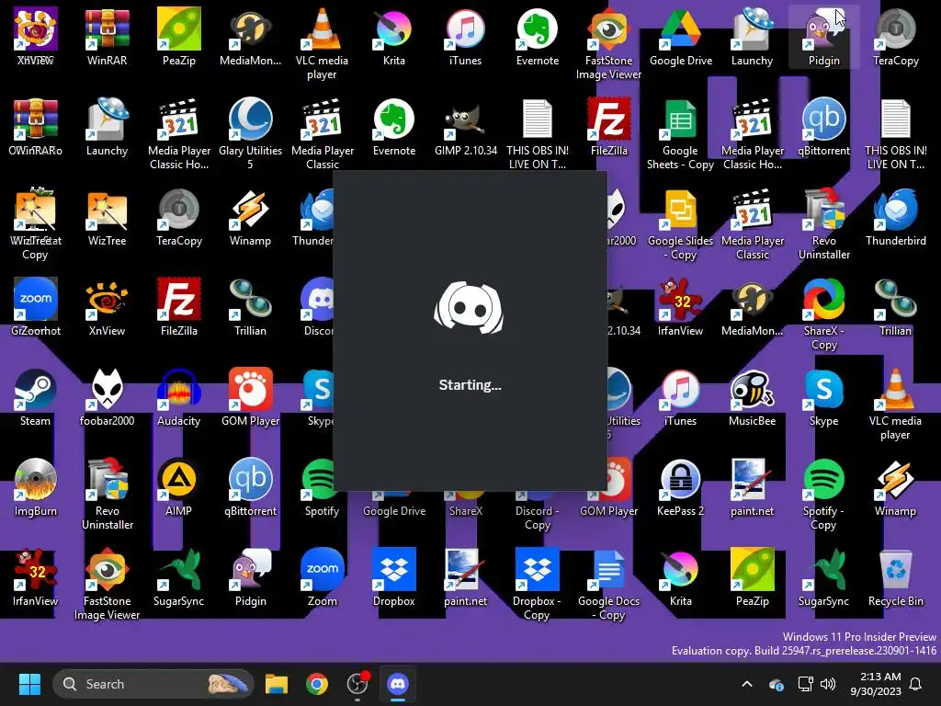Select the AIMP shortcut icon
941x706 pixels.
[x=179, y=487]
